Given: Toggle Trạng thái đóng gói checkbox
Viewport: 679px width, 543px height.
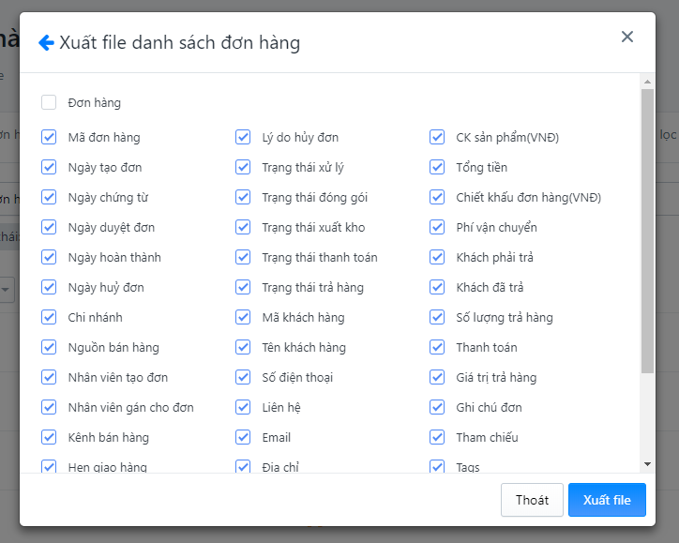Looking at the screenshot, I should point(243,197).
